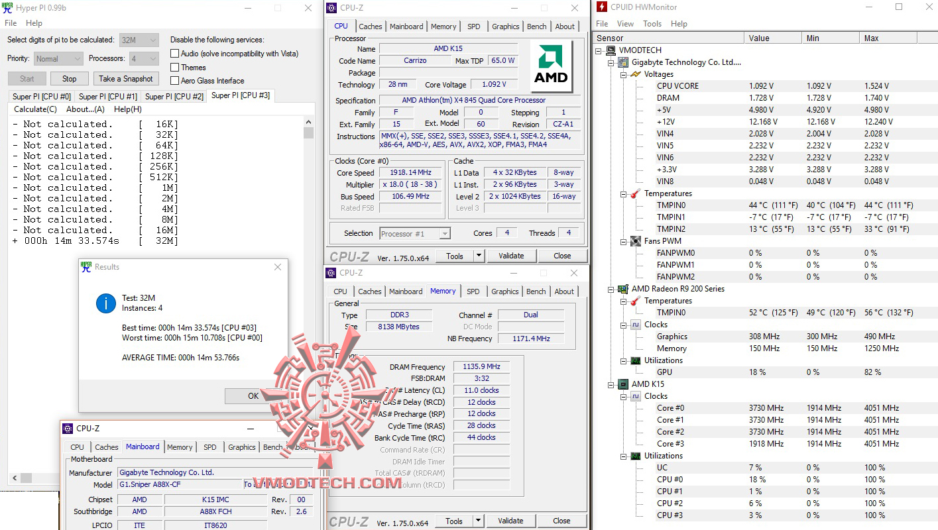Click the vertical scrollbar thumb in Hyper PI log
This screenshot has height=530, width=938.
pyautogui.click(x=309, y=132)
